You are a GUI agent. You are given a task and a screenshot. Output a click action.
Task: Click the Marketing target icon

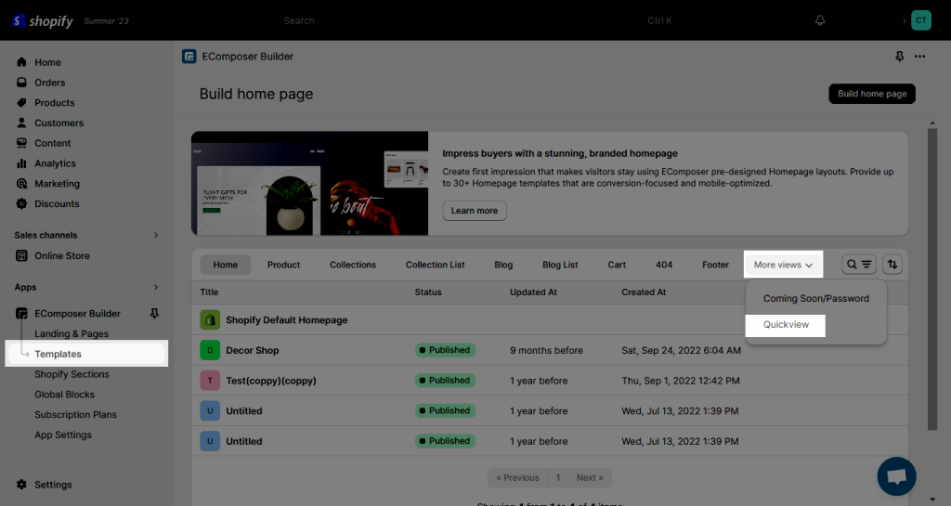22,183
